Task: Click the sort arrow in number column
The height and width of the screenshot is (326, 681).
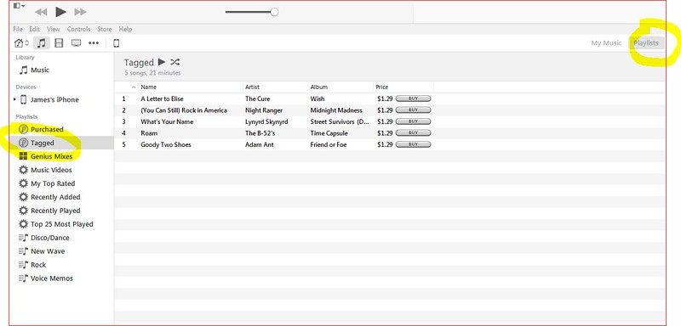Action: click(x=134, y=87)
